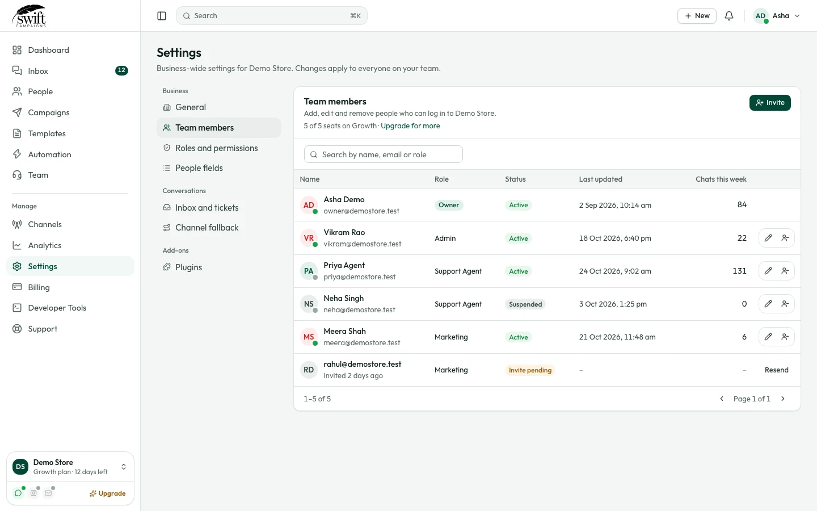
Task: Go to Campaigns in sidebar
Action: click(70, 112)
